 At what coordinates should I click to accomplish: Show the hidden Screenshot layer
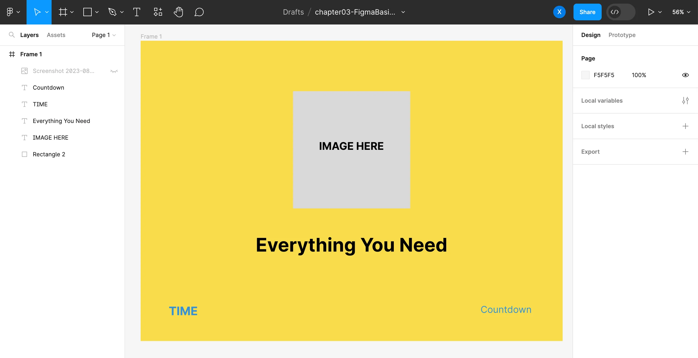[114, 71]
